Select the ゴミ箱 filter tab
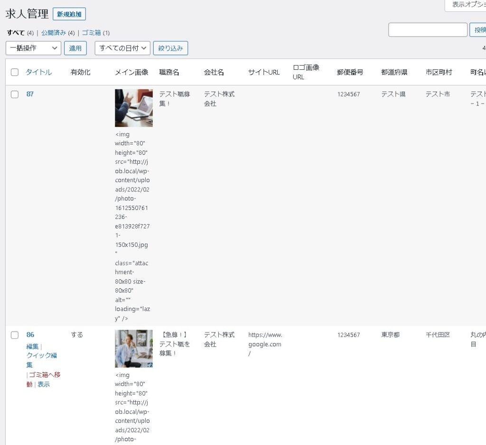 91,33
